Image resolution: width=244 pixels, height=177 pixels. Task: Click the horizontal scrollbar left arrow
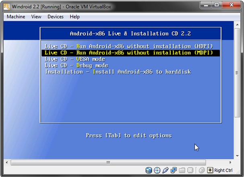(x=7, y=162)
